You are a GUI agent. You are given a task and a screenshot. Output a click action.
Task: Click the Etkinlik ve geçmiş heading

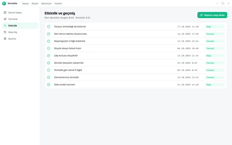click(60, 13)
